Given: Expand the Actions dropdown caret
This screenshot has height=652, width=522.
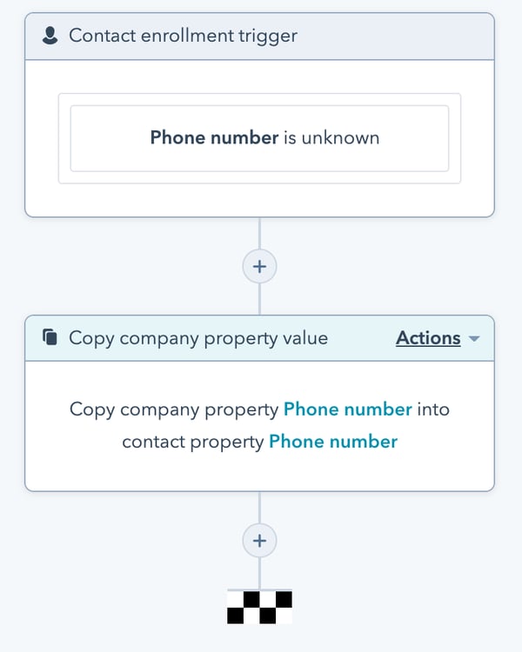Looking at the screenshot, I should tap(474, 338).
